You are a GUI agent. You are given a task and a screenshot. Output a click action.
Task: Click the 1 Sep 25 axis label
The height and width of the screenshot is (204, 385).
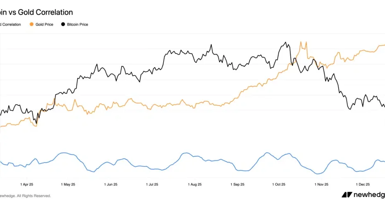(237, 184)
